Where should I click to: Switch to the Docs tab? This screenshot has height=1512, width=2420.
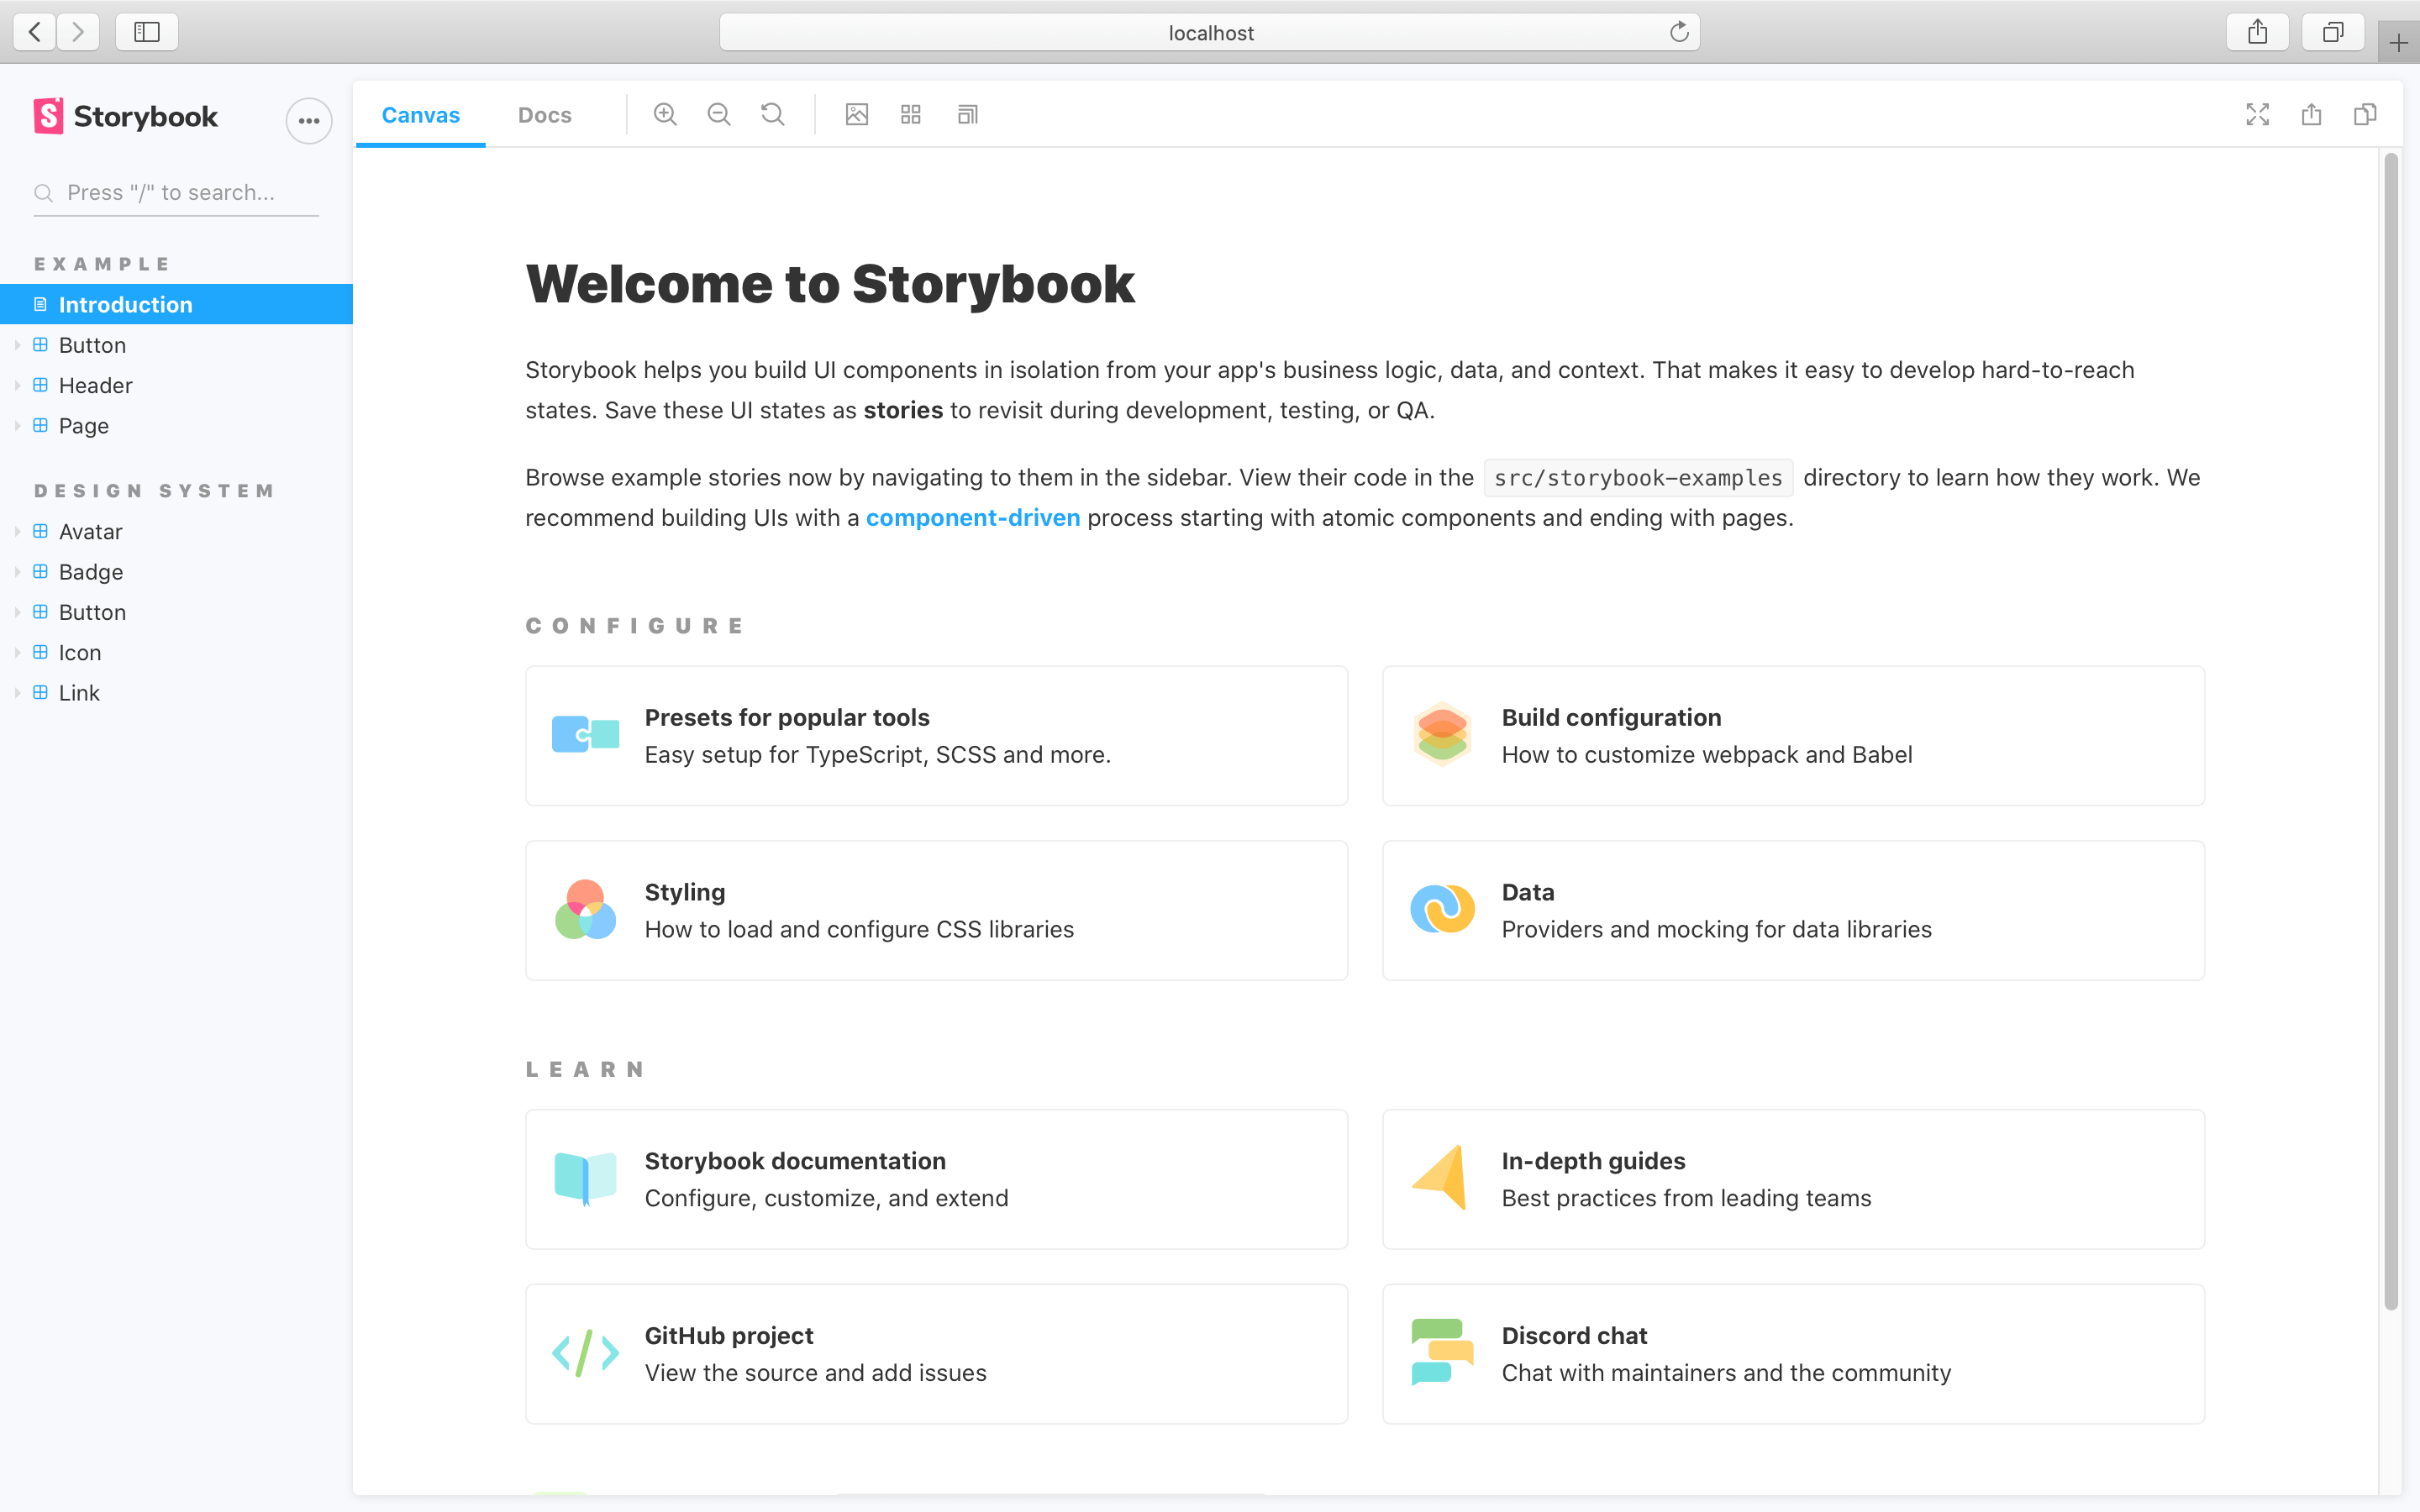coord(545,115)
